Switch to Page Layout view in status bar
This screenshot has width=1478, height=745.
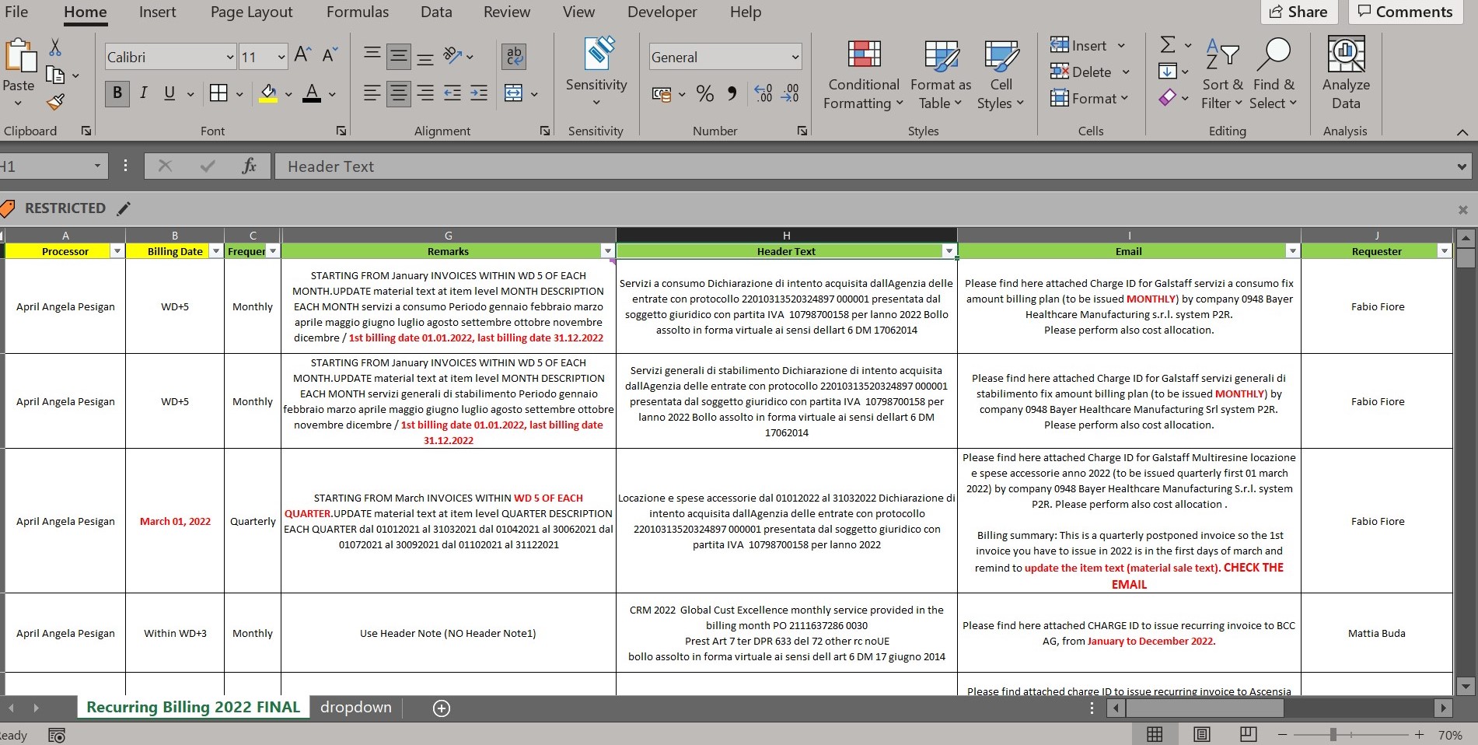[1201, 734]
